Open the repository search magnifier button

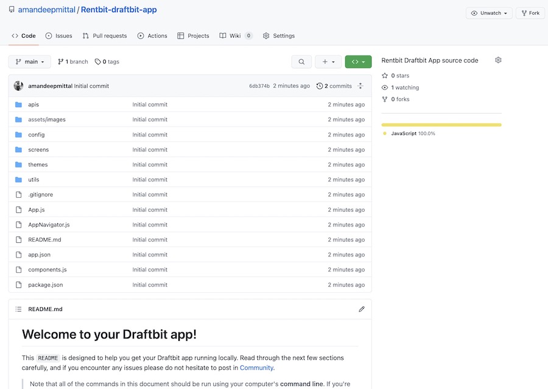click(301, 62)
